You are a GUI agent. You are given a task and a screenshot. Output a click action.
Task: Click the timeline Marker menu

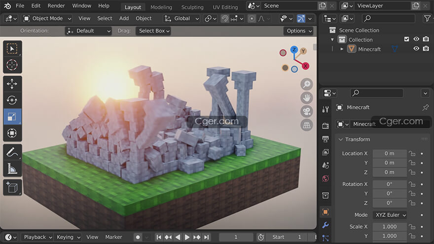pyautogui.click(x=113, y=237)
